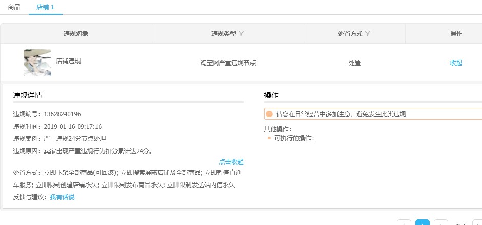Collapse the row via 收起 link

tap(456, 63)
